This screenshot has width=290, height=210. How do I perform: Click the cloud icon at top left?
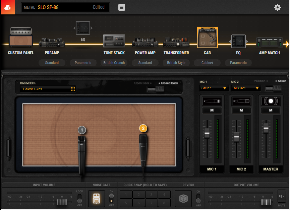(8, 7)
